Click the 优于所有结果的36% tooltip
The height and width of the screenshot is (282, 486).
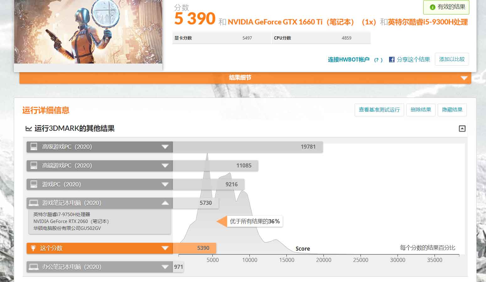click(x=254, y=221)
